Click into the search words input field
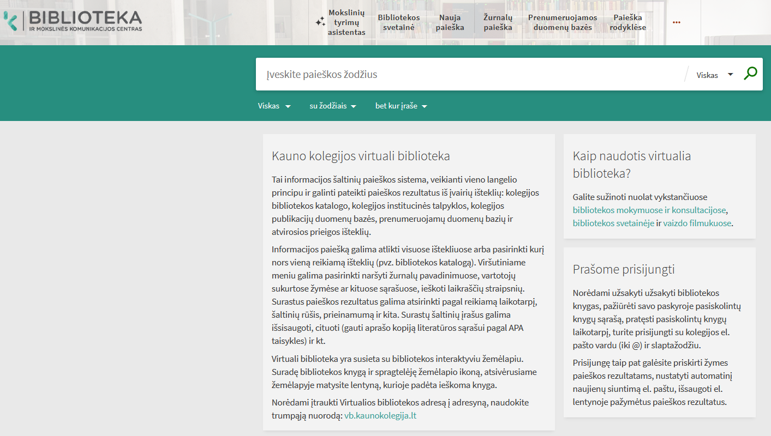The height and width of the screenshot is (436, 771). [x=469, y=75]
